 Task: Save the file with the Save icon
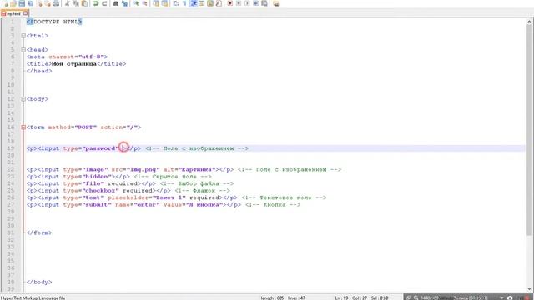pyautogui.click(x=22, y=3)
